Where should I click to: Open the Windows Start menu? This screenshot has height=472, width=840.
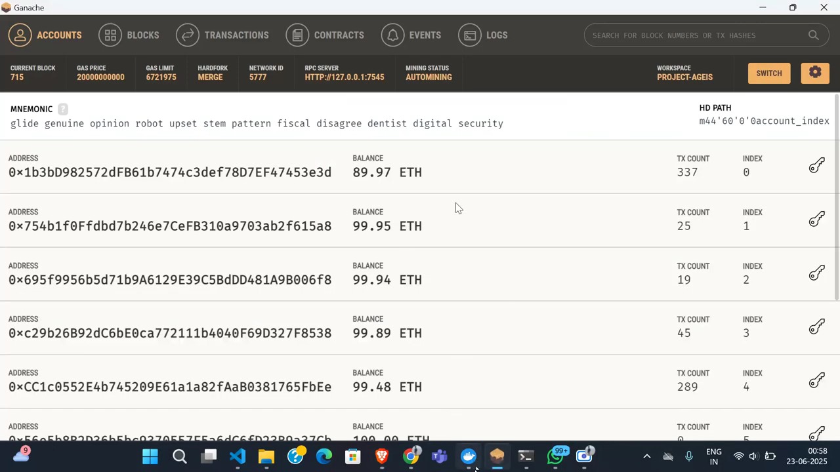coord(150,456)
